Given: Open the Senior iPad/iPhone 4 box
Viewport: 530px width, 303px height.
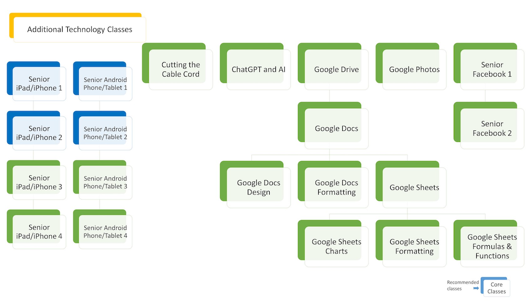Looking at the screenshot, I should pos(37,229).
